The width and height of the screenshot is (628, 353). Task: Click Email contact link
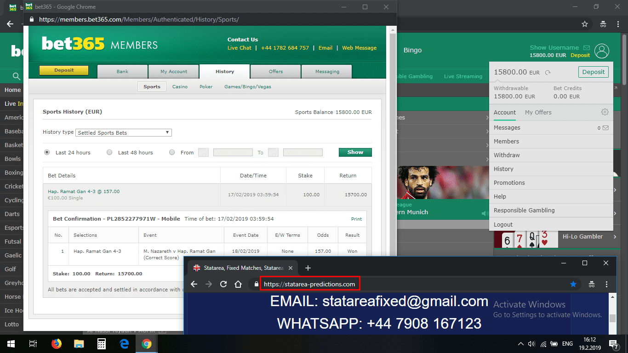click(325, 48)
